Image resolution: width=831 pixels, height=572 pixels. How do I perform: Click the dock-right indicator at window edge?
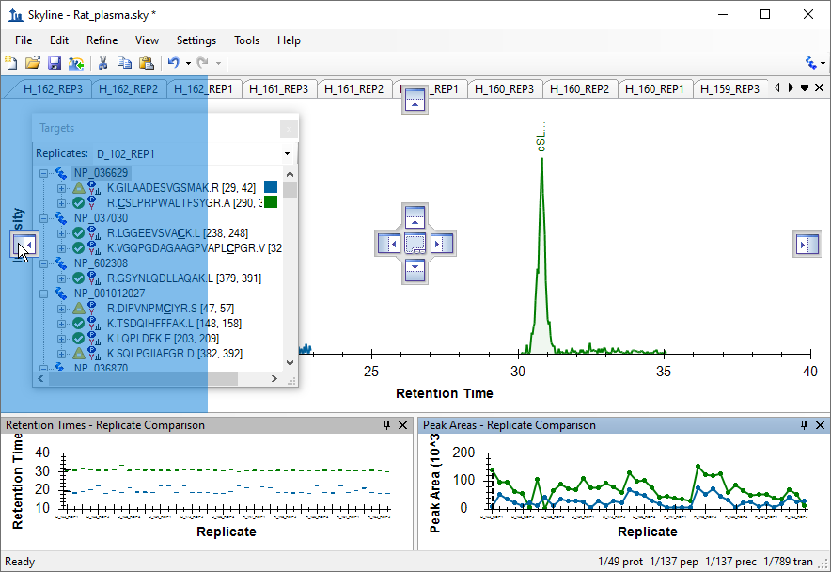[x=807, y=244]
